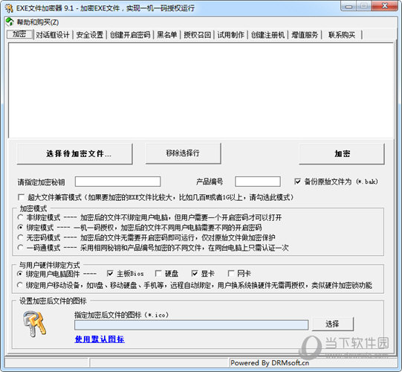Viewport: 402px width, 372px height.
Task: Select 绑定模式 radio button
Action: (20, 228)
